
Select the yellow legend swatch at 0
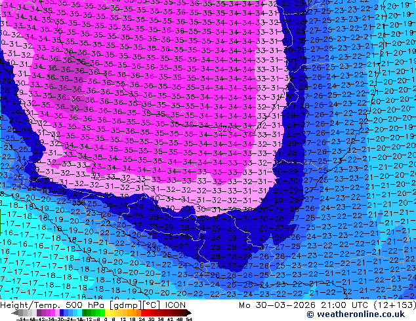[x=107, y=312]
